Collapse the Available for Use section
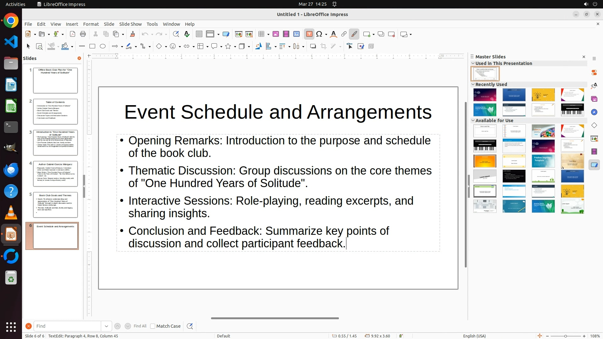Screen dimensions: 603x339 [473, 121]
